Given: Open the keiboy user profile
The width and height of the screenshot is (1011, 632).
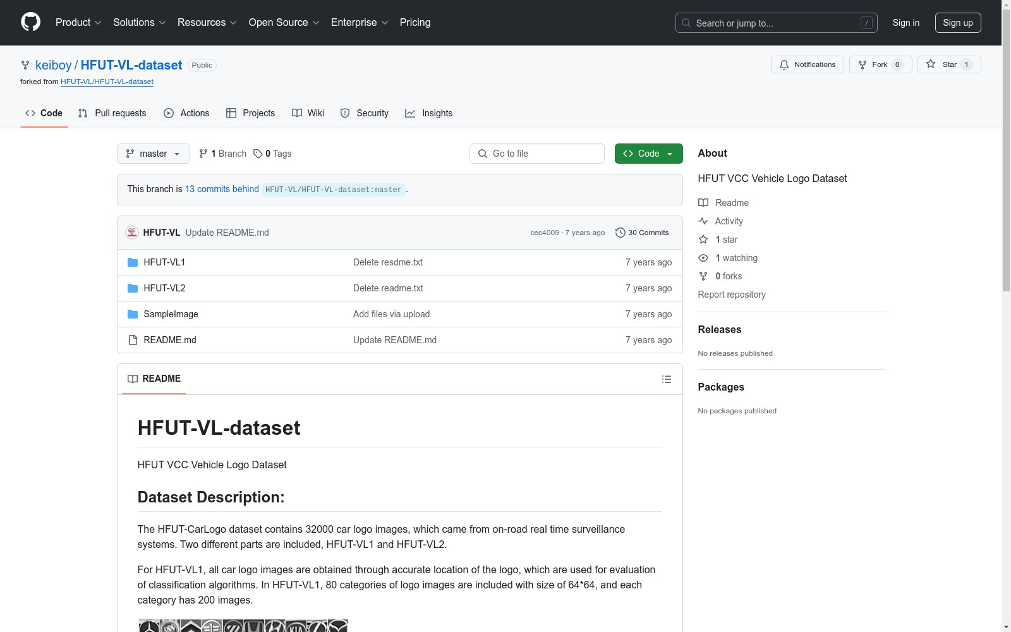Looking at the screenshot, I should point(54,65).
